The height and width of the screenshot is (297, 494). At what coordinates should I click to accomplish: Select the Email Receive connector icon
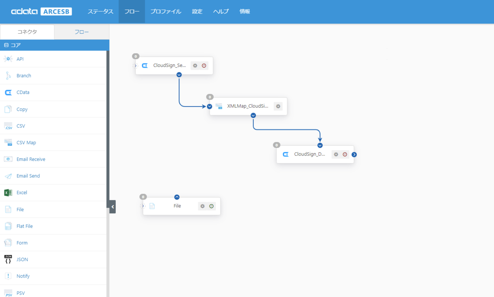tap(8, 159)
